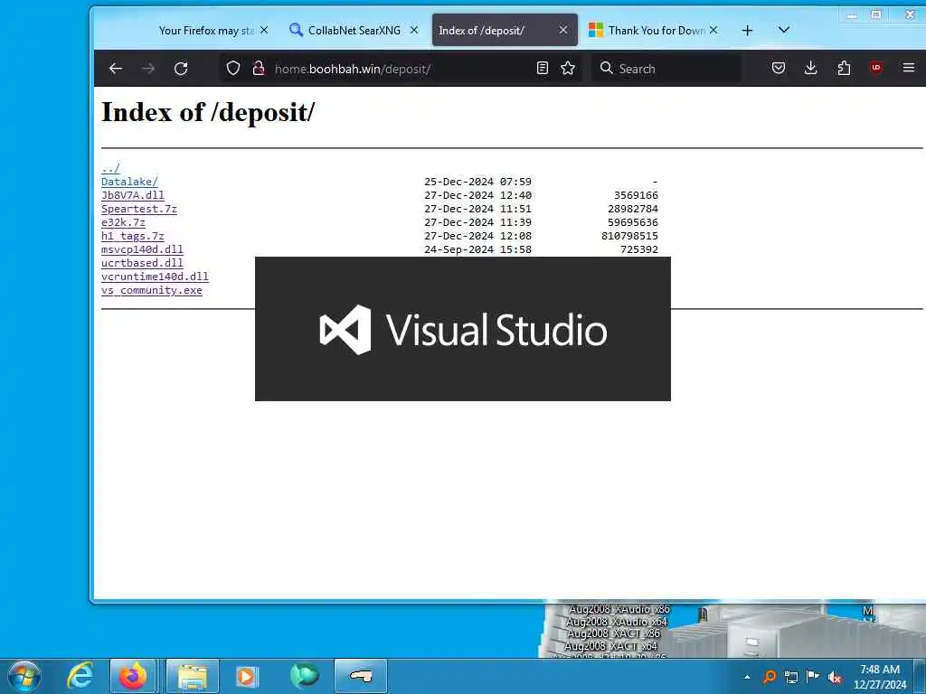Click the file size 725392
The width and height of the screenshot is (926, 694).
tap(639, 249)
